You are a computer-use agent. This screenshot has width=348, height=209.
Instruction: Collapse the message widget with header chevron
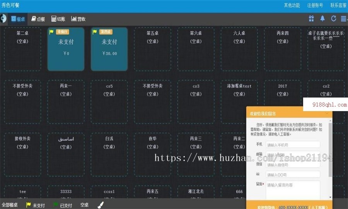click(327, 113)
